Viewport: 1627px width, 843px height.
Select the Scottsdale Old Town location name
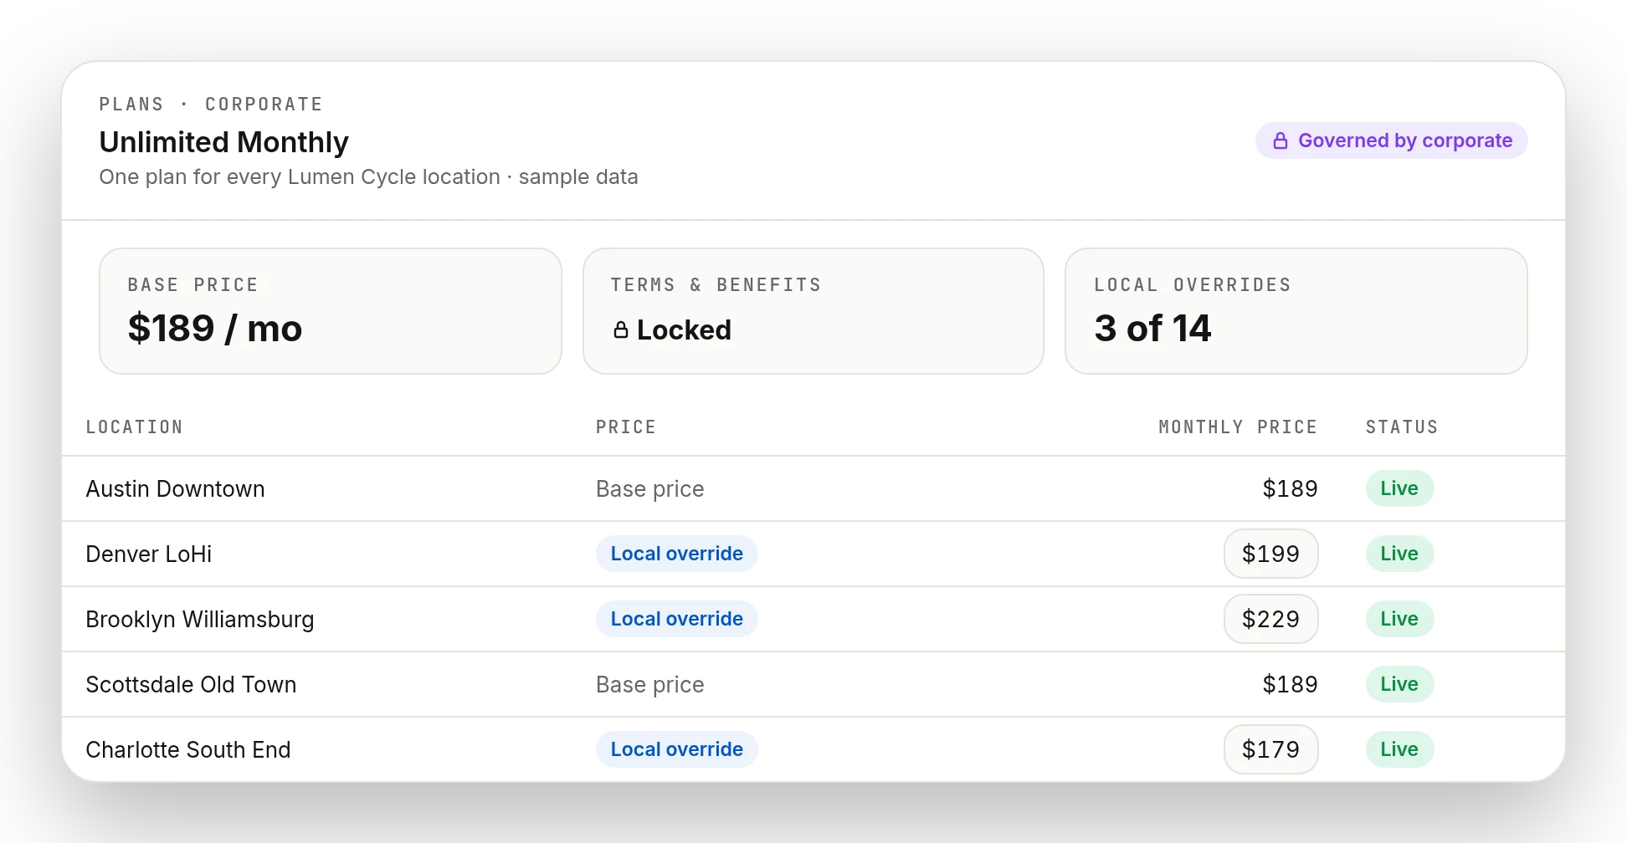191,684
